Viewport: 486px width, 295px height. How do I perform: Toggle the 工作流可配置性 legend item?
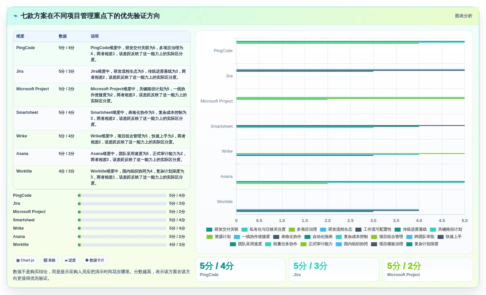(x=373, y=229)
